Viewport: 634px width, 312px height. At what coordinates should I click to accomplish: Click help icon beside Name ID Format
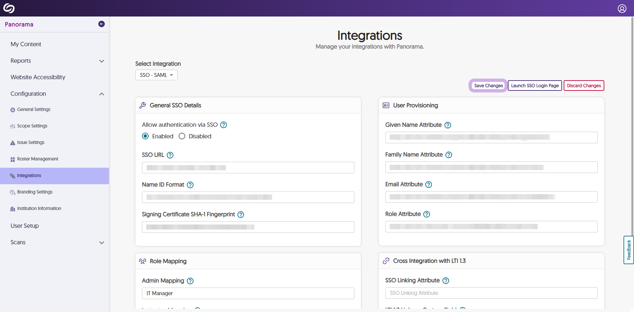(x=190, y=185)
